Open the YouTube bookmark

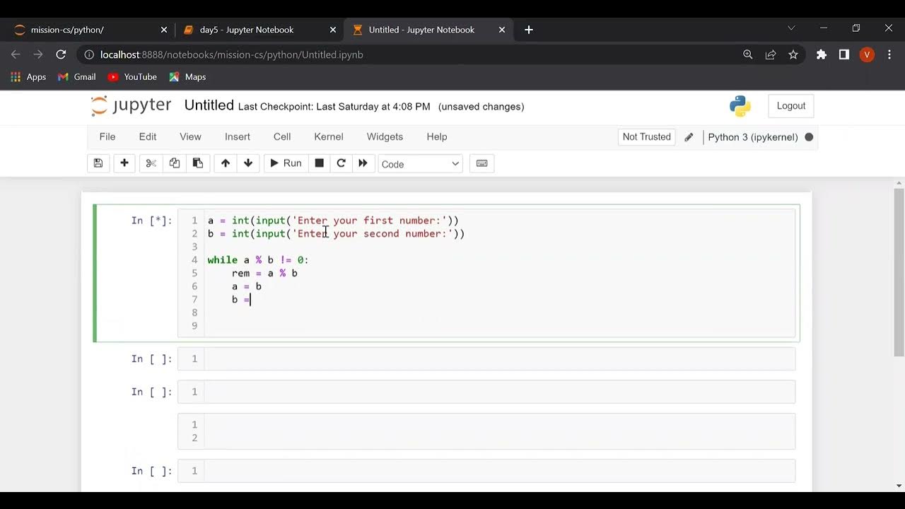tap(132, 77)
